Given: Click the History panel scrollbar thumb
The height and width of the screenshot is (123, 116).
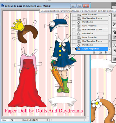Looking at the screenshot, I should click(110, 41).
